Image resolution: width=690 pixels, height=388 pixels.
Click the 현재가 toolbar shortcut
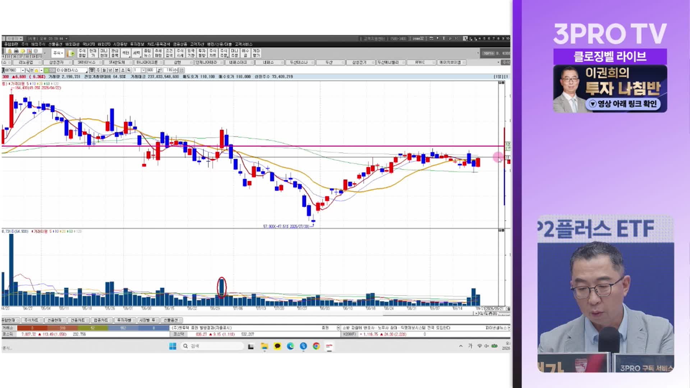point(93,53)
